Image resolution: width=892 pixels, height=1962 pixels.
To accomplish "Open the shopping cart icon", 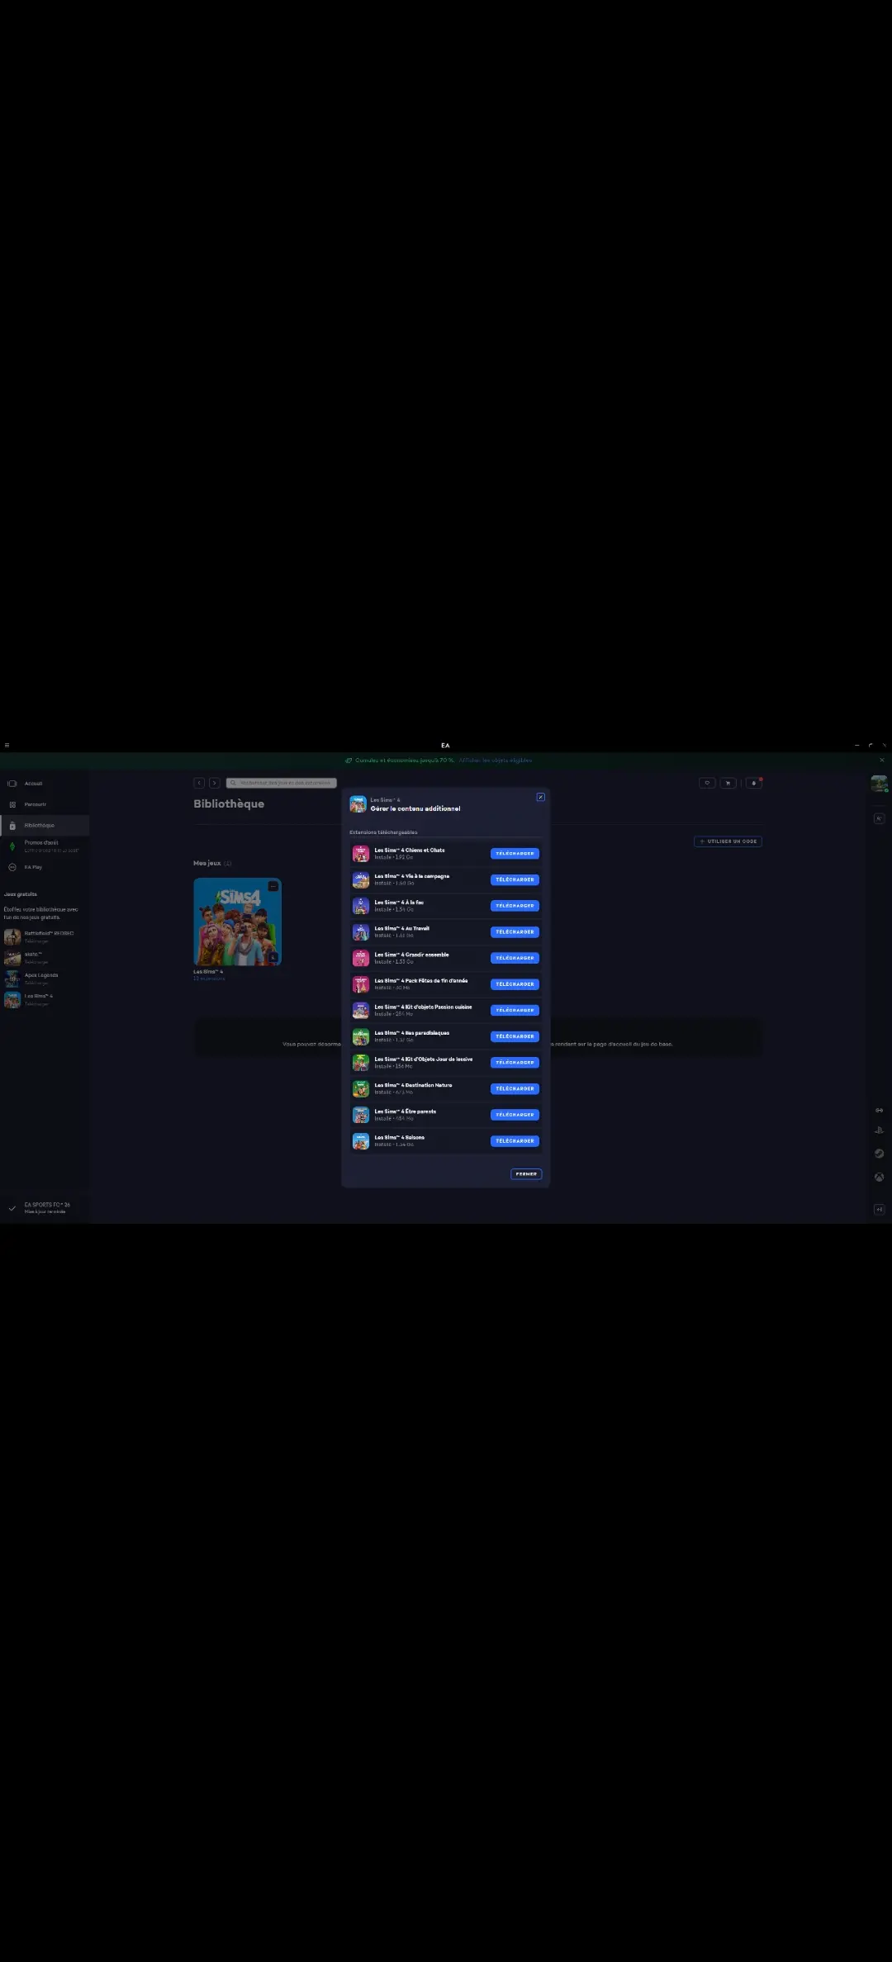I will 728,783.
